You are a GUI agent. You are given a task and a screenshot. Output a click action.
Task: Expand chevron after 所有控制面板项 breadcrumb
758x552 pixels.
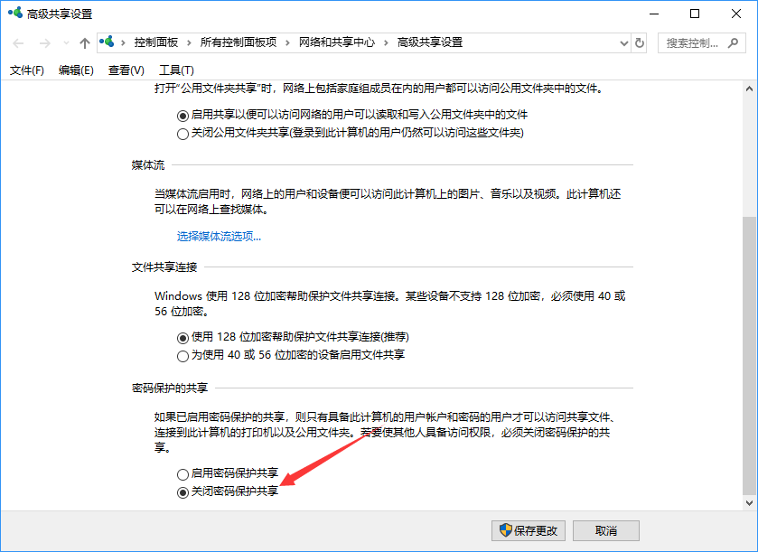287,43
